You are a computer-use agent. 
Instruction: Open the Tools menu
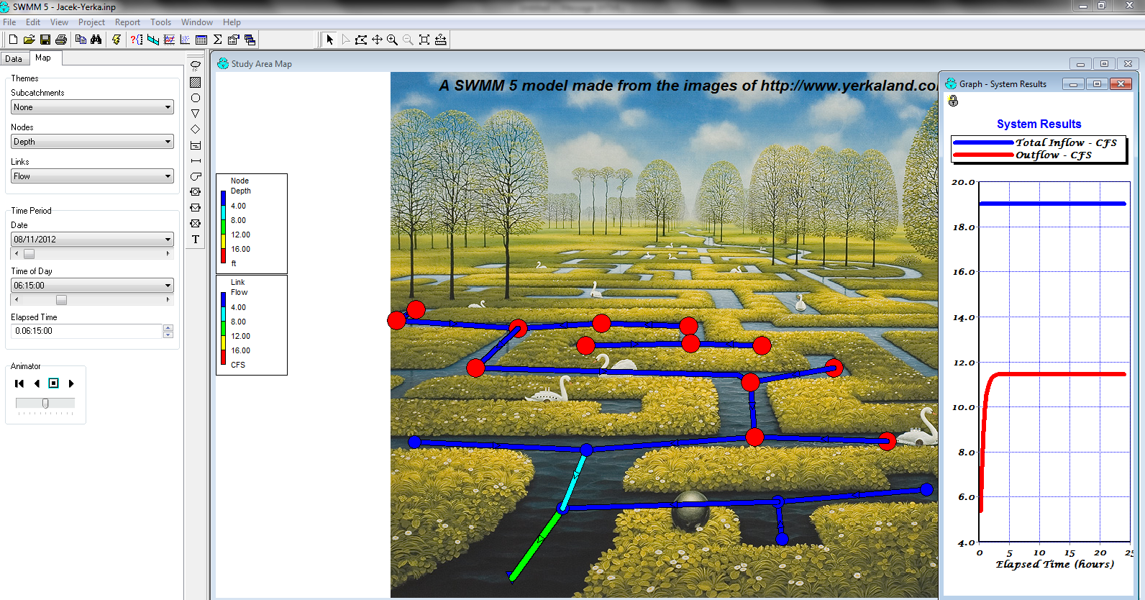(x=160, y=22)
